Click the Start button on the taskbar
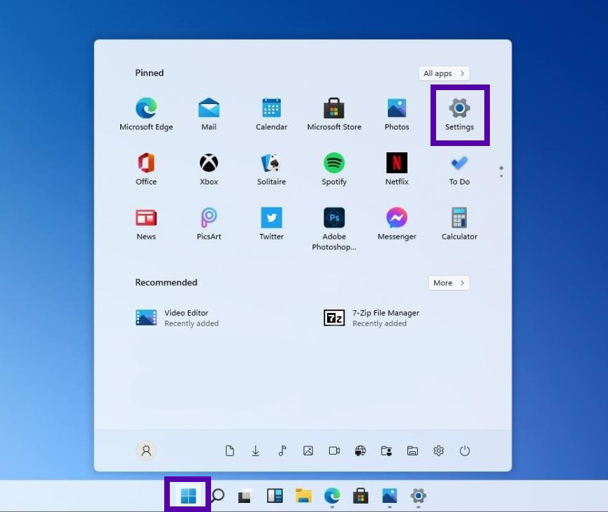This screenshot has width=608, height=512. point(188,496)
